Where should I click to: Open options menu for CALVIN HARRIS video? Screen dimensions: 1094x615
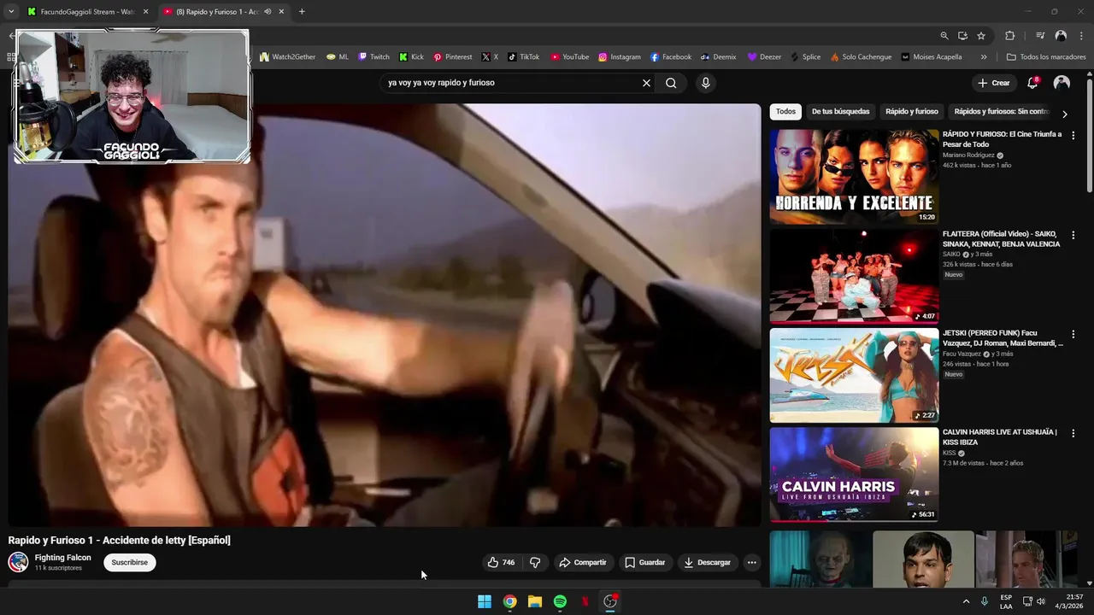tap(1073, 433)
